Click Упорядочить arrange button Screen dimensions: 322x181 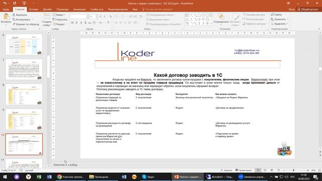pyautogui.click(x=221, y=19)
